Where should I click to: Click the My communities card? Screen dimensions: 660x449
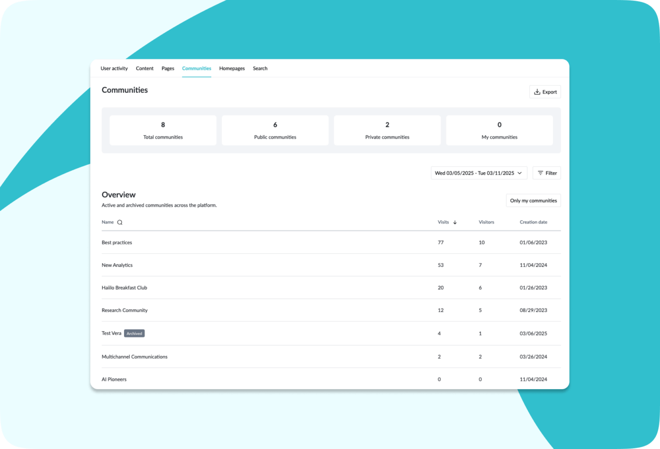pyautogui.click(x=500, y=130)
